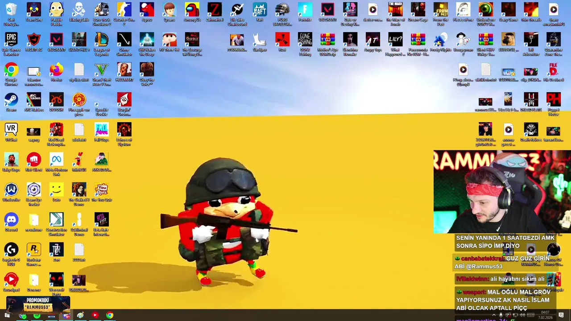571x321 pixels.
Task: Launch Construction Simulator shortcut
Action: (x=56, y=223)
